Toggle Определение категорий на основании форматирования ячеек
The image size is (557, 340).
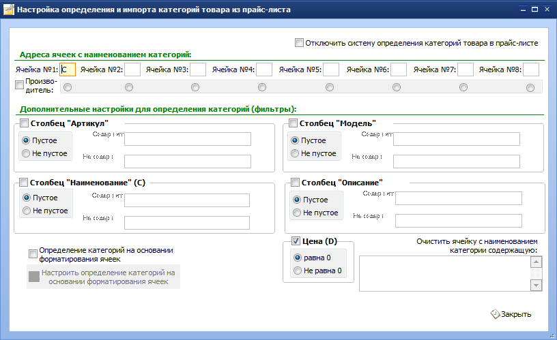click(33, 254)
